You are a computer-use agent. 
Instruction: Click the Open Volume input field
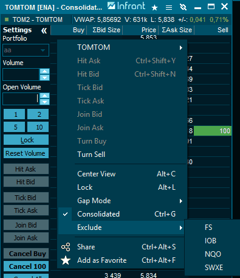[x=21, y=99]
